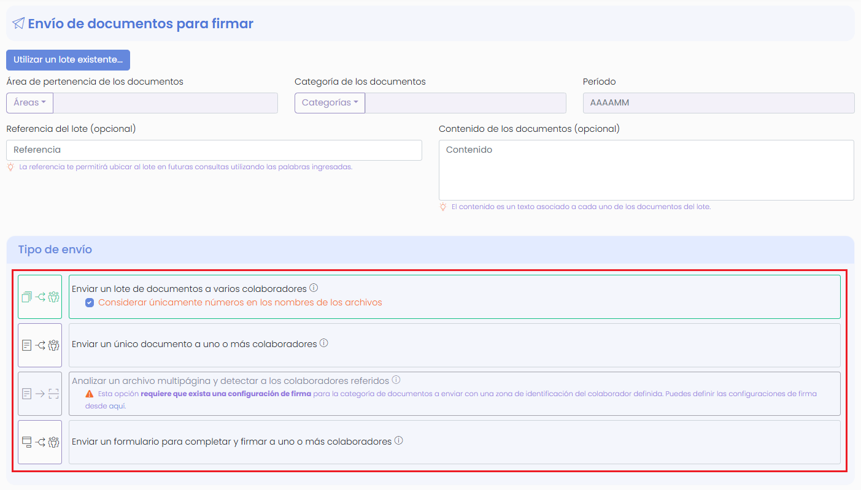861x490 pixels.
Task: Uncheck 'Considerar únicamente números' checkbox
Action: coord(90,302)
